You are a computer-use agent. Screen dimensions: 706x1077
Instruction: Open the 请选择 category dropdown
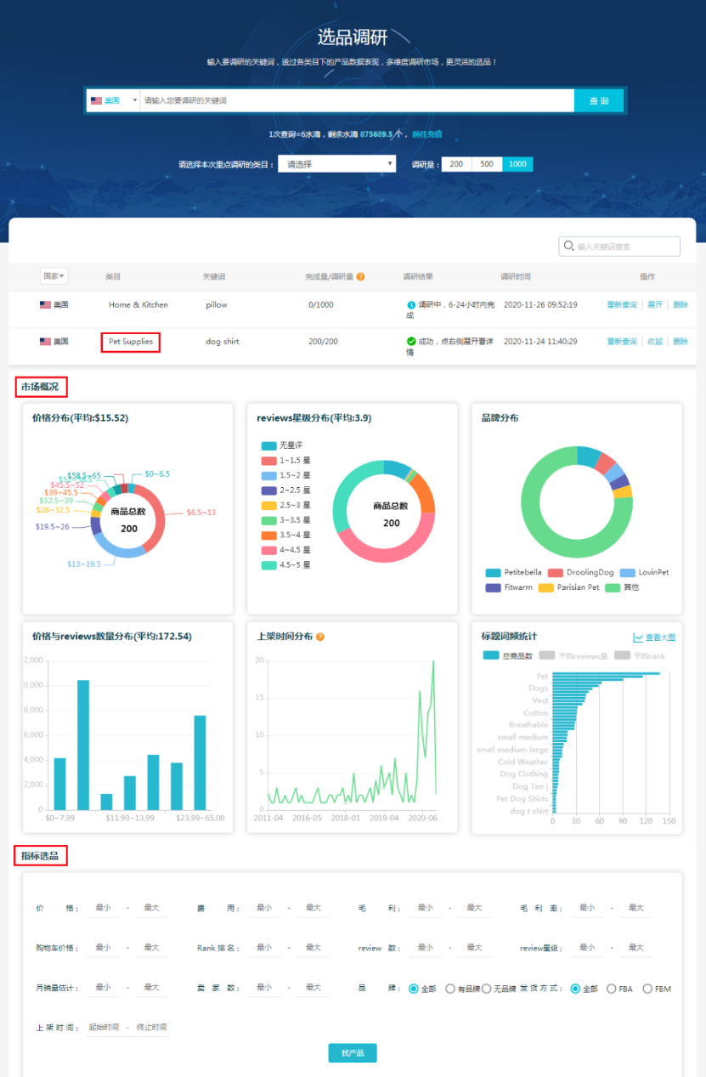(336, 164)
